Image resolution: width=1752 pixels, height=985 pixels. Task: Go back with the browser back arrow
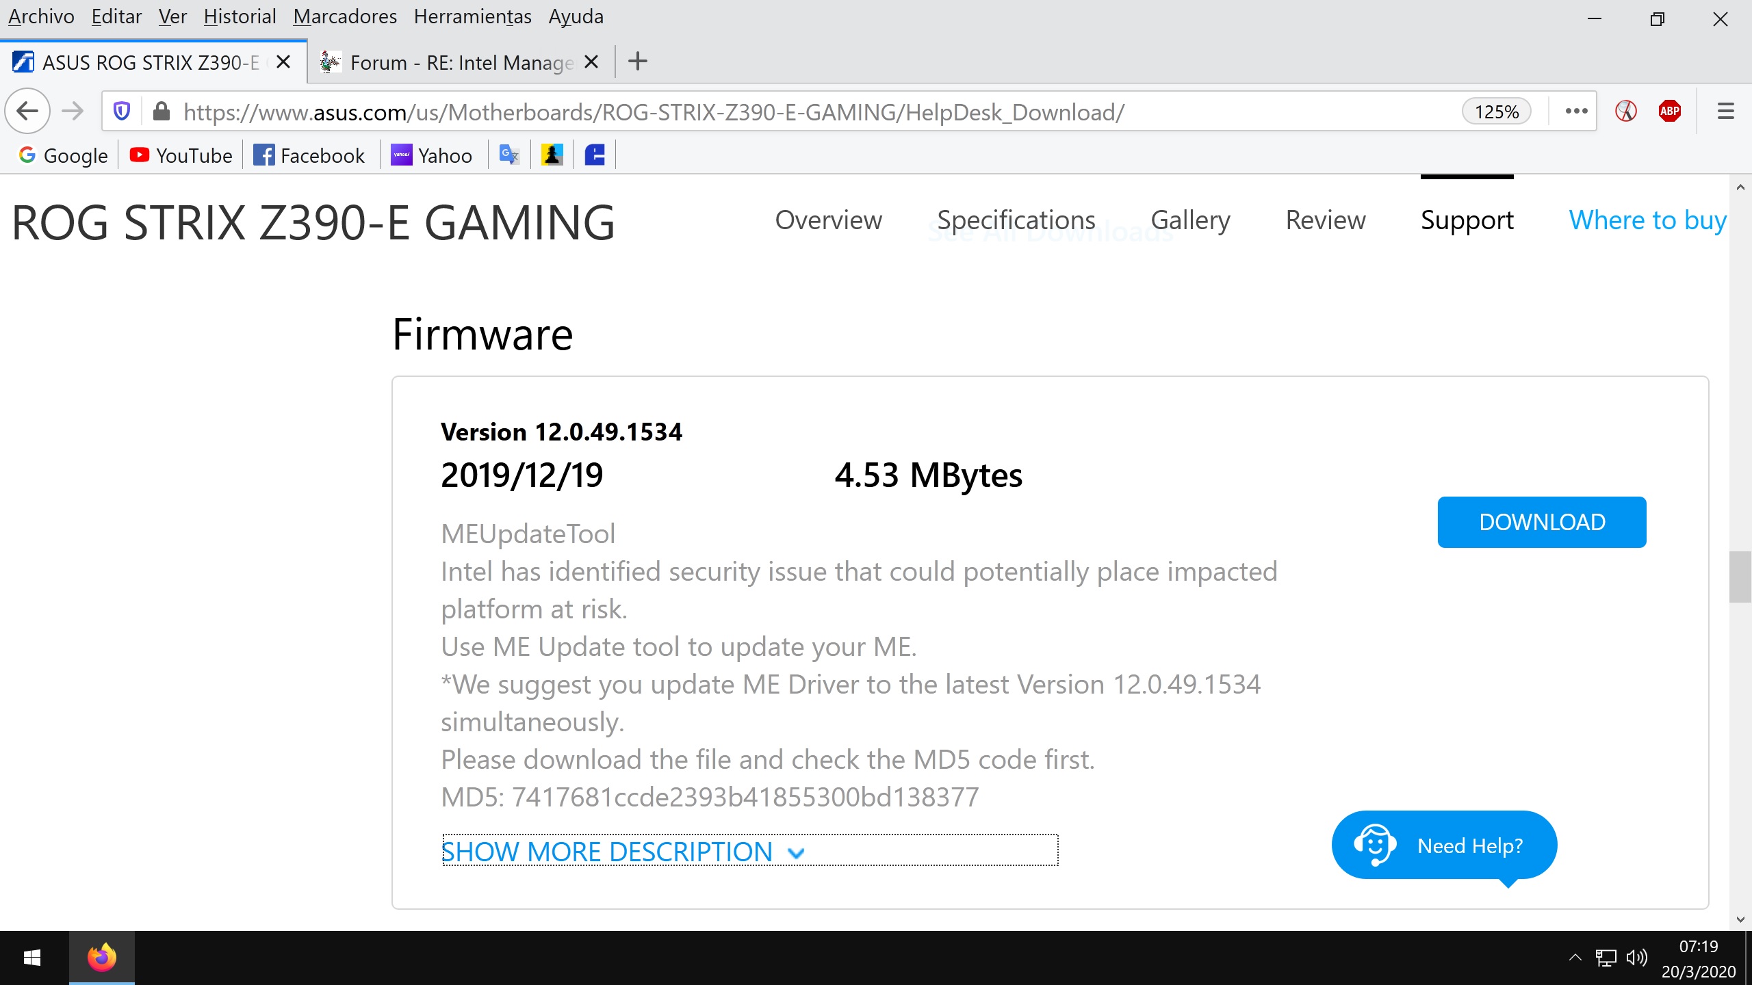point(28,111)
